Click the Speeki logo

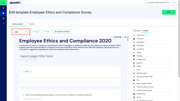15,3
